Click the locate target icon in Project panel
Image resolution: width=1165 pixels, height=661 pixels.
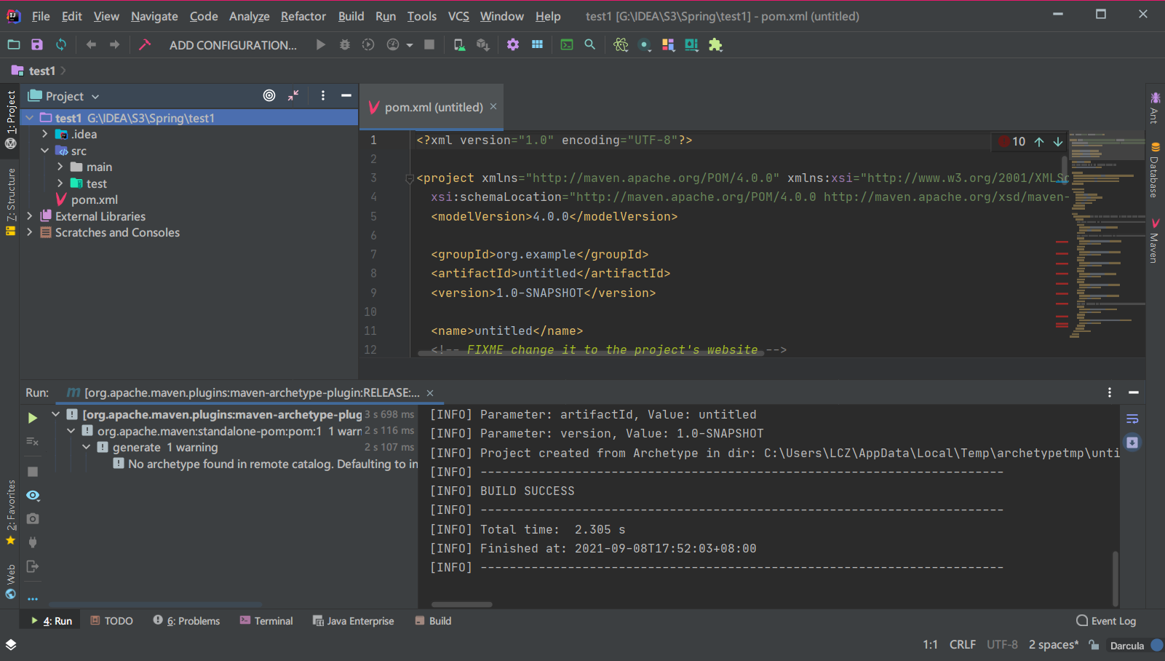click(269, 95)
